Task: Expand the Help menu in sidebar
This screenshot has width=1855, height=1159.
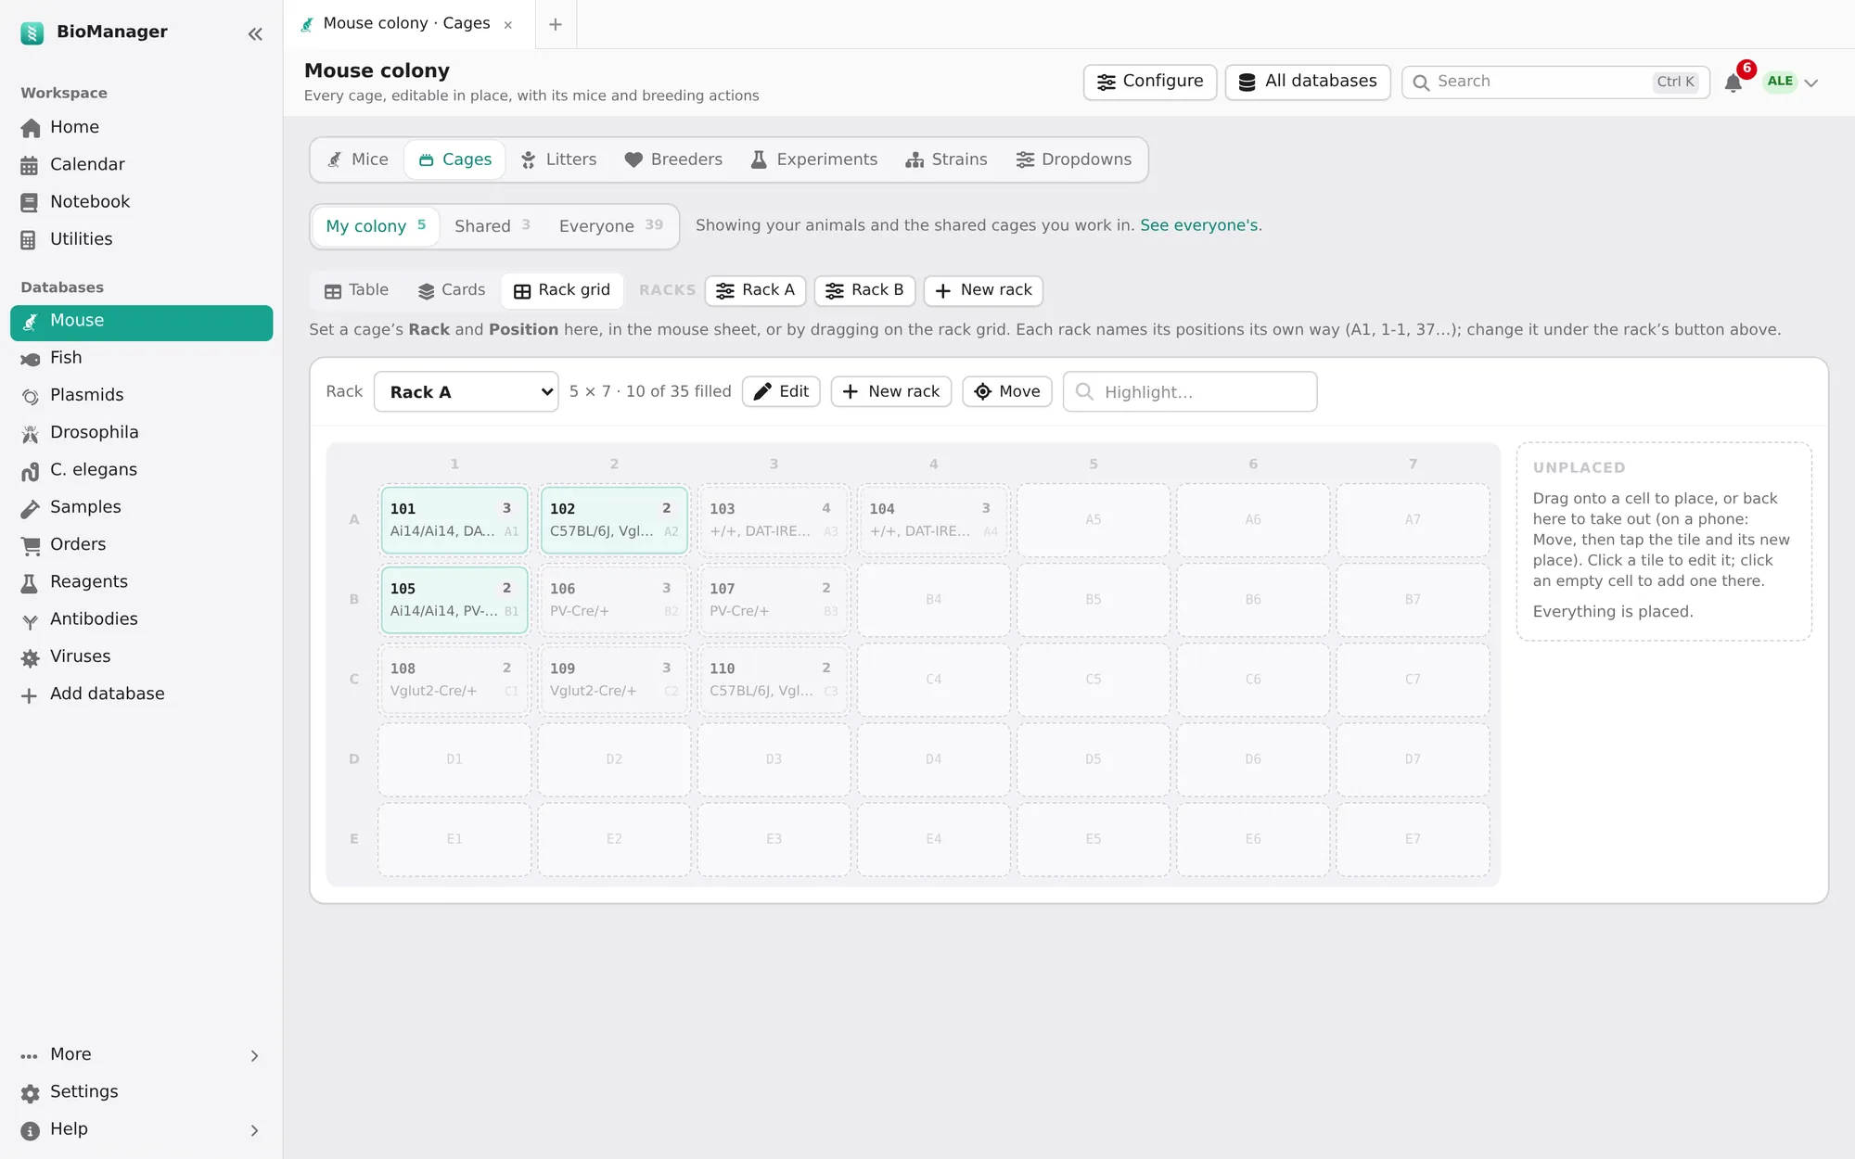Action: pos(141,1129)
